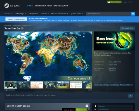The width and height of the screenshot is (139, 111).
Task: Open the taal language dropdown
Action: 132,2
